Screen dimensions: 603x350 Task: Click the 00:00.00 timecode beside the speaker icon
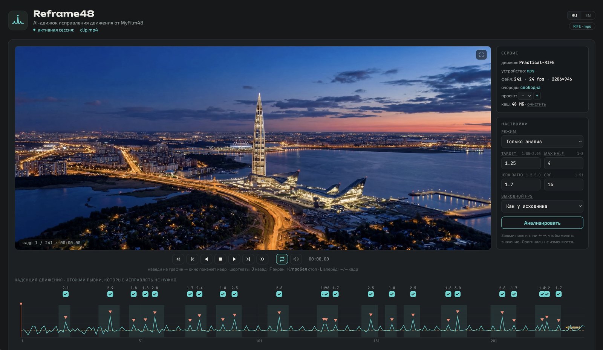coord(318,259)
